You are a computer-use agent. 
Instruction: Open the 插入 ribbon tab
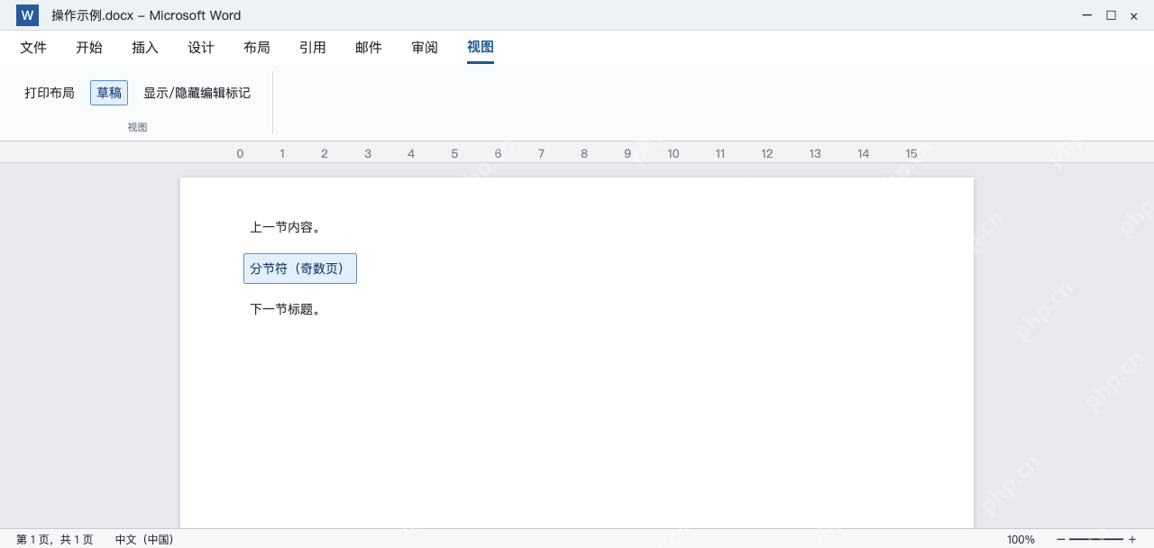click(x=145, y=48)
